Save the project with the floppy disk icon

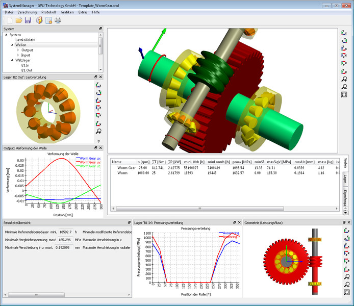[28, 20]
